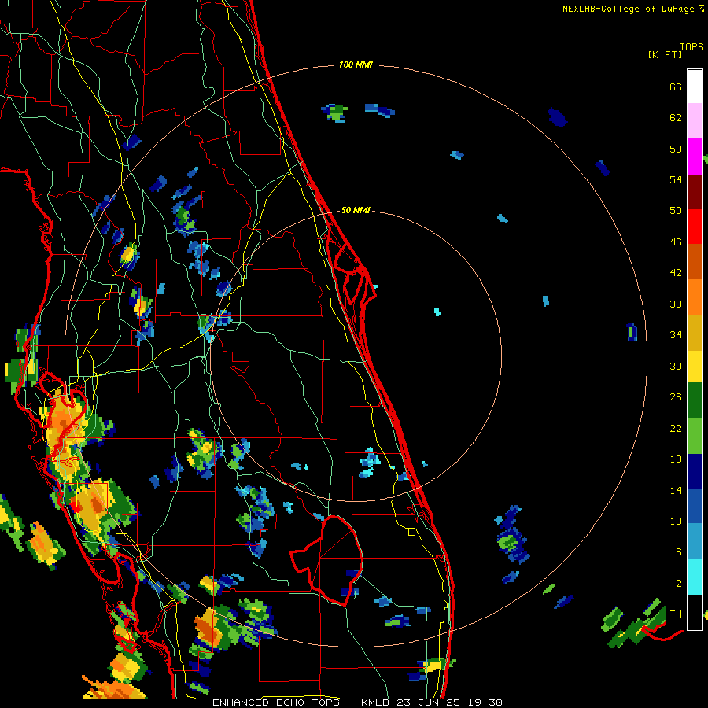Click the legend value "42"
The image size is (708, 708).
pyautogui.click(x=676, y=273)
